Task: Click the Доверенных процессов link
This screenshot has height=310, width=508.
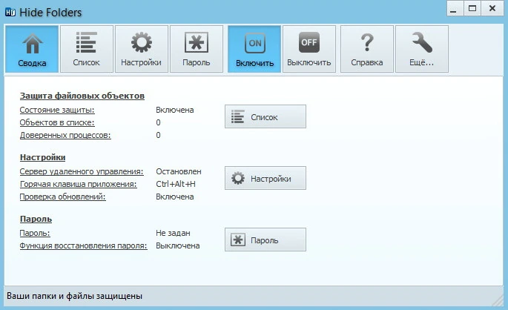Action: (x=65, y=135)
